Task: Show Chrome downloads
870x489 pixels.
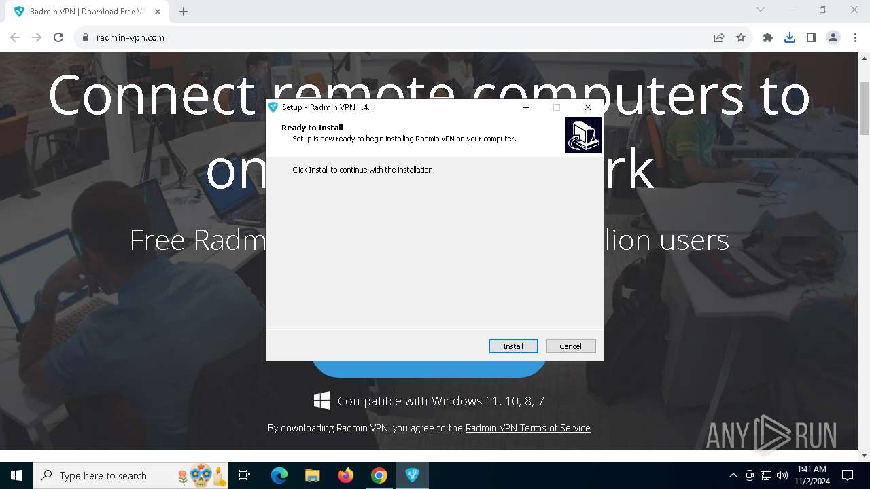Action: 790,37
